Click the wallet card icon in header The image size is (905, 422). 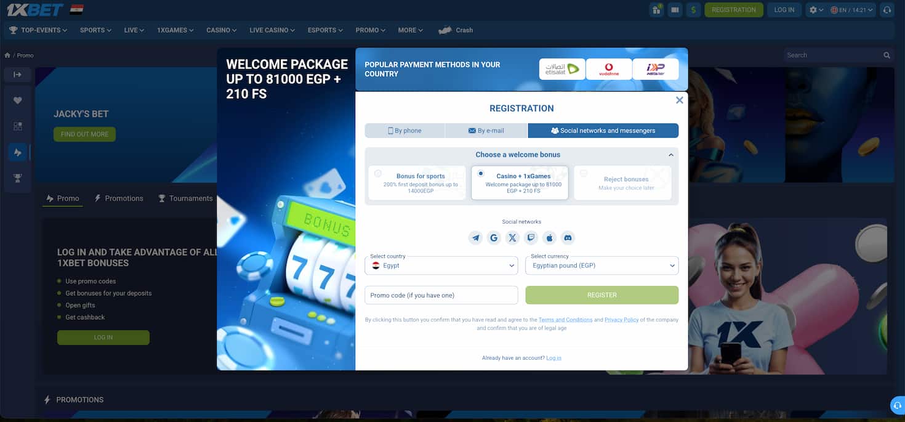point(675,10)
